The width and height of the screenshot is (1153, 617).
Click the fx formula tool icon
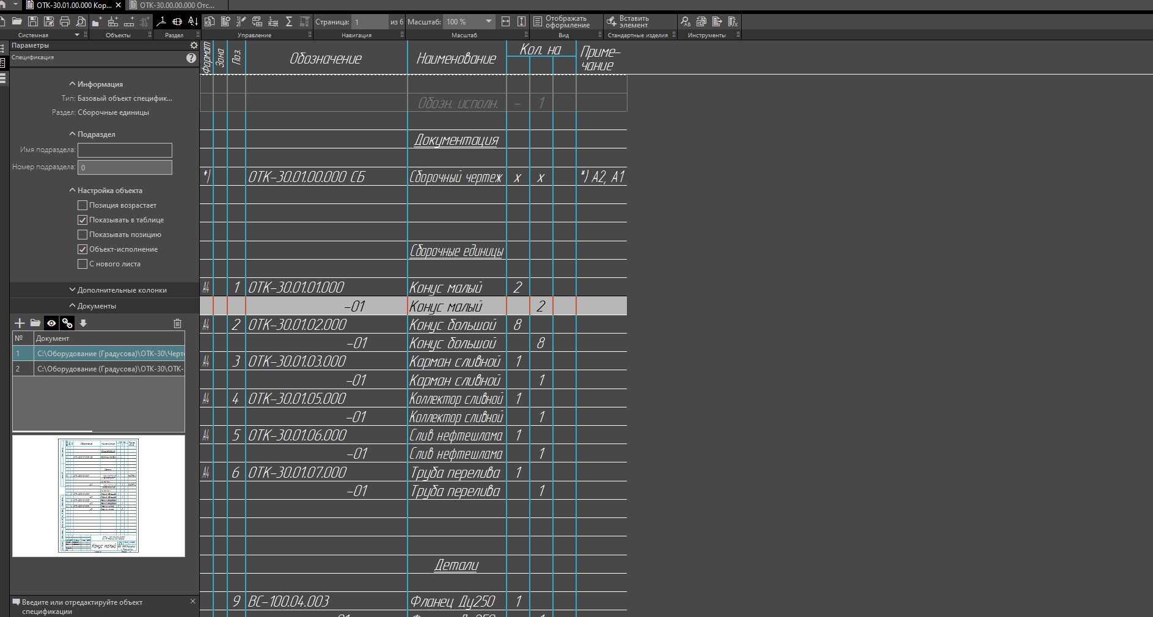coord(733,21)
